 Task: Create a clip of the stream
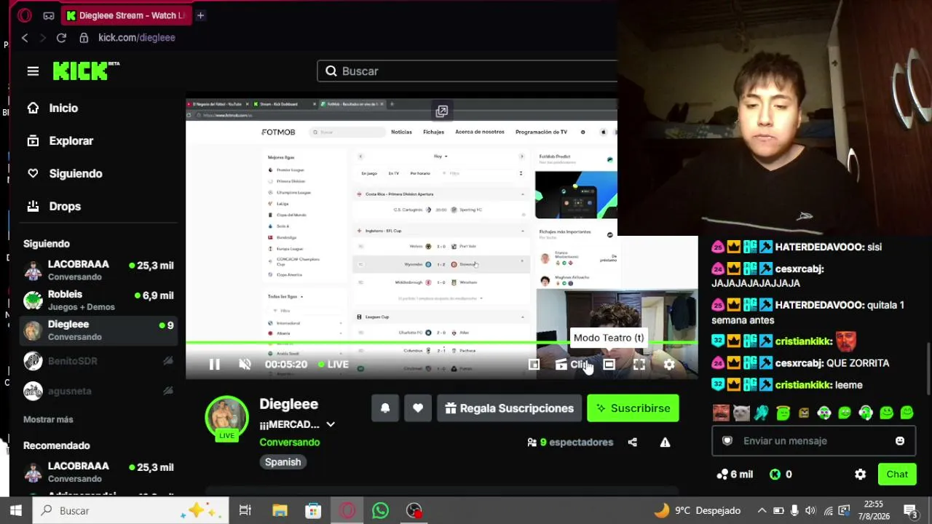point(573,365)
